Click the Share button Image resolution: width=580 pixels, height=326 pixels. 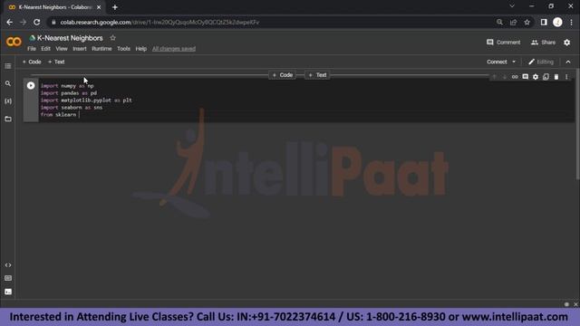[543, 43]
